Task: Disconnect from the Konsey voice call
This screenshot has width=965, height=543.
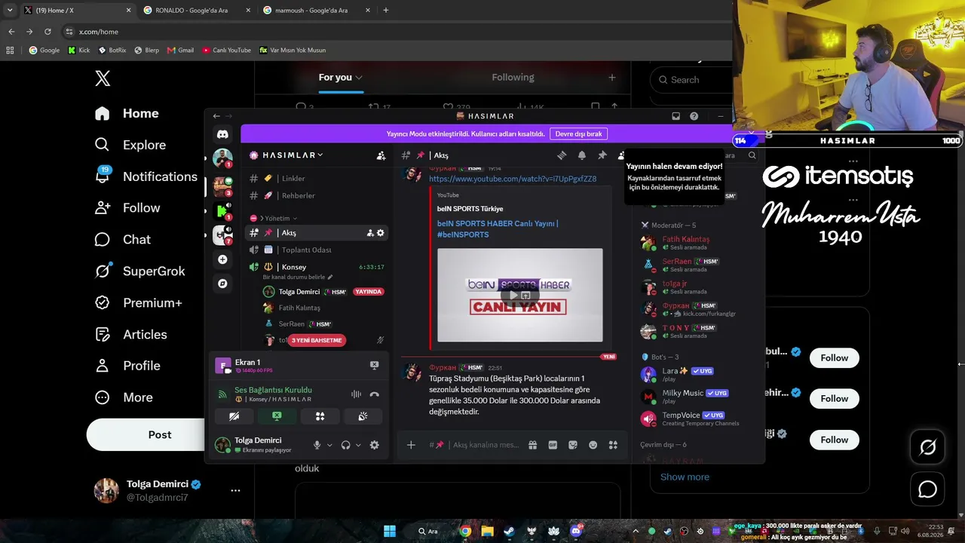Action: coord(374,394)
